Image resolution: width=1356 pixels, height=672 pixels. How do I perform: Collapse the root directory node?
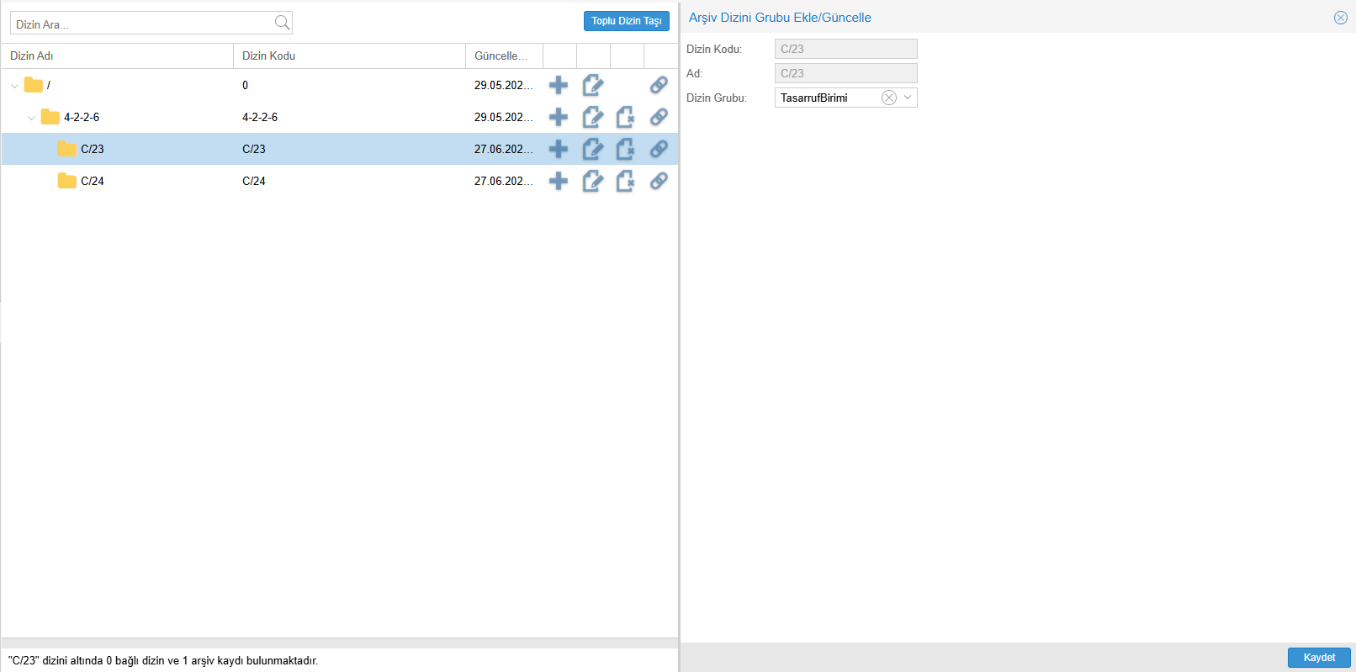coord(14,86)
